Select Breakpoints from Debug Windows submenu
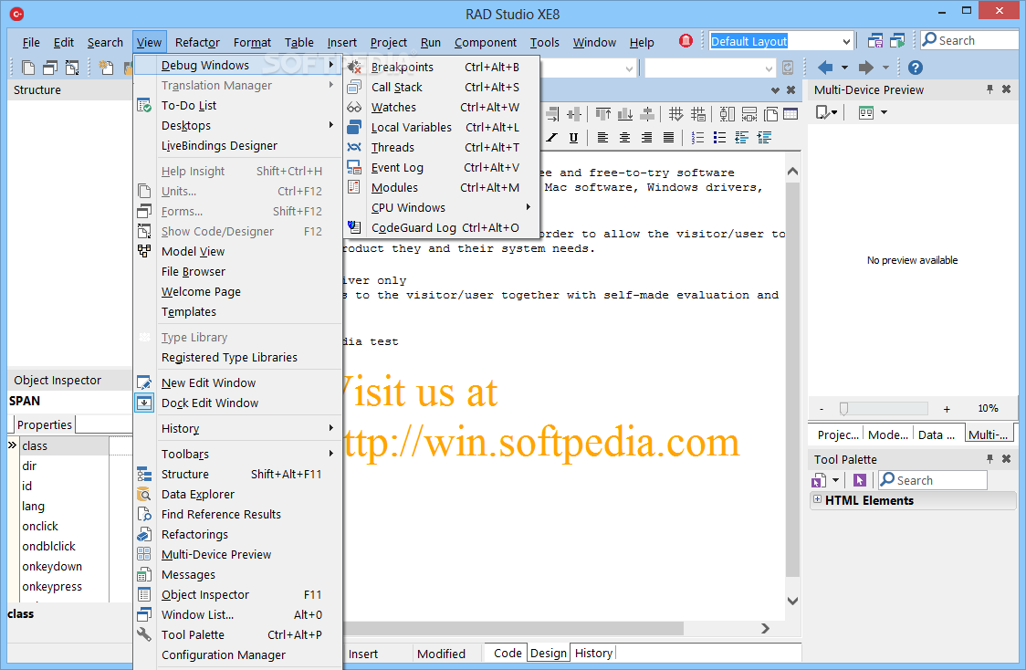This screenshot has height=670, width=1026. pyautogui.click(x=442, y=67)
